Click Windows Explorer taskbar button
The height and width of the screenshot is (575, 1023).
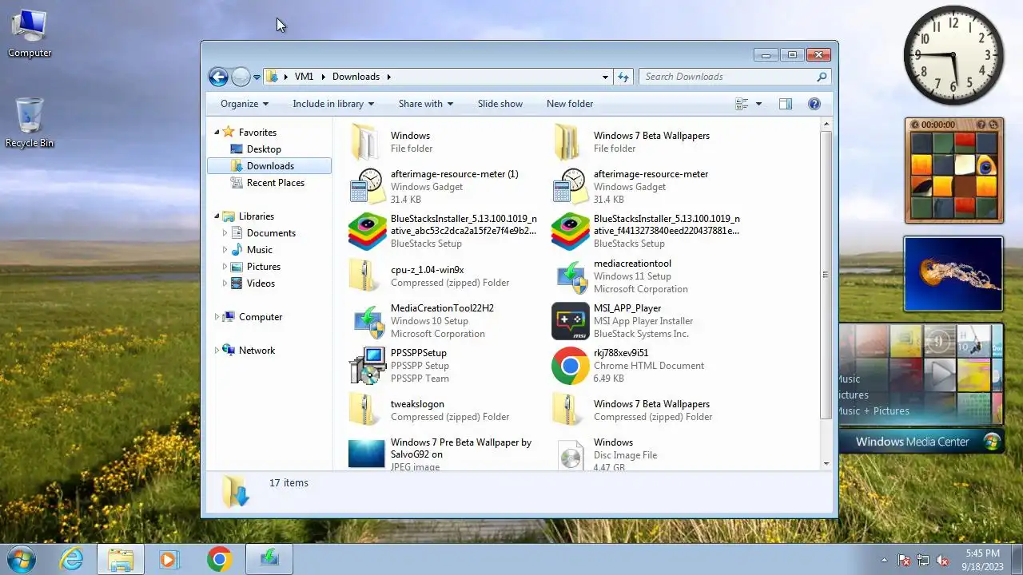tap(121, 559)
